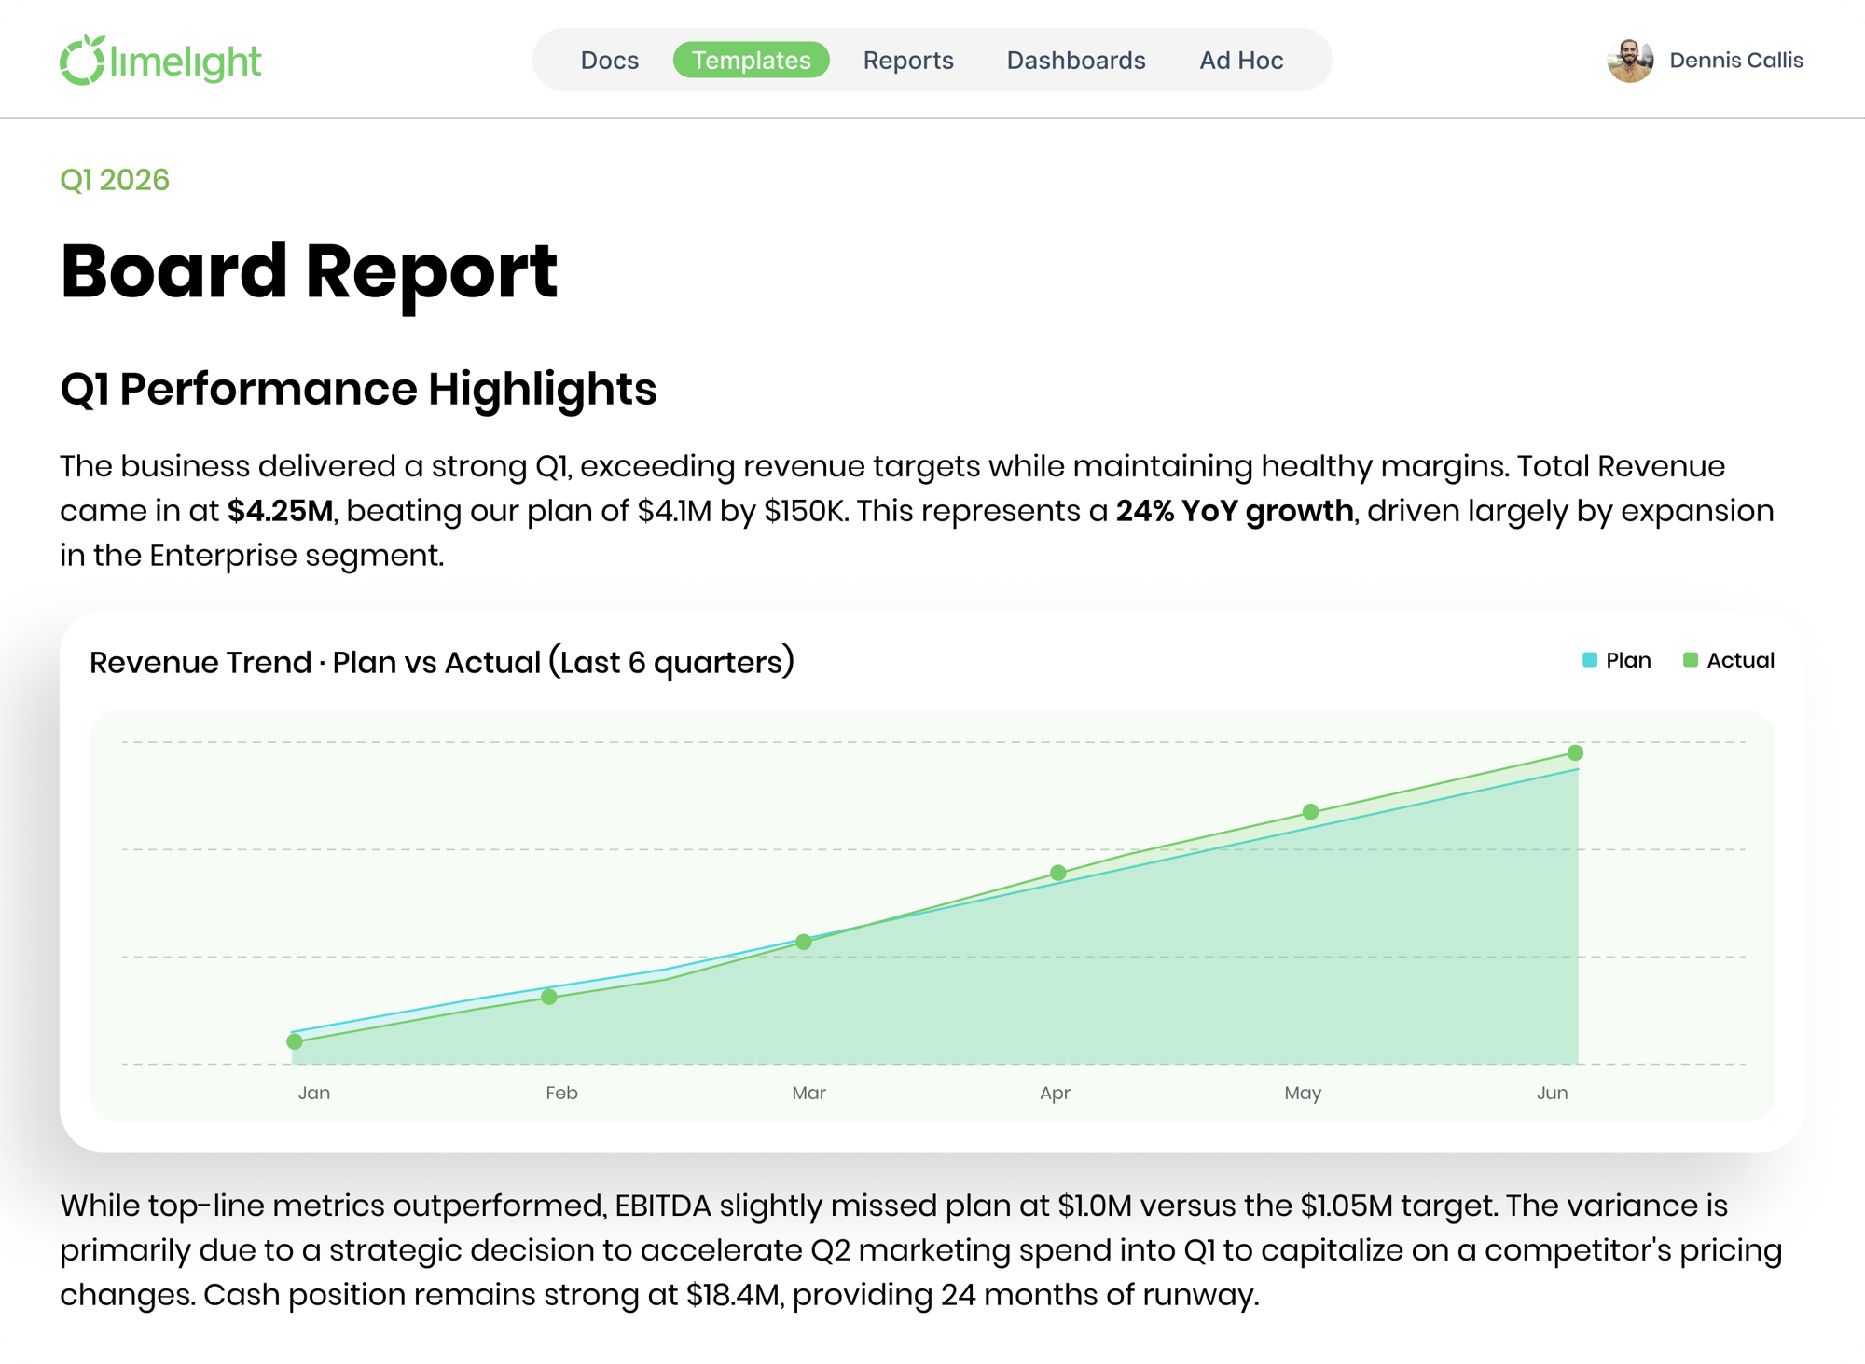Select the Mar data point marker

point(804,942)
